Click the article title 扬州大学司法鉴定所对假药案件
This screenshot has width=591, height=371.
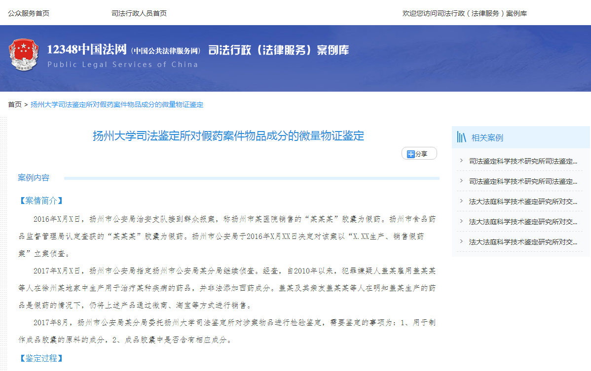coord(228,136)
